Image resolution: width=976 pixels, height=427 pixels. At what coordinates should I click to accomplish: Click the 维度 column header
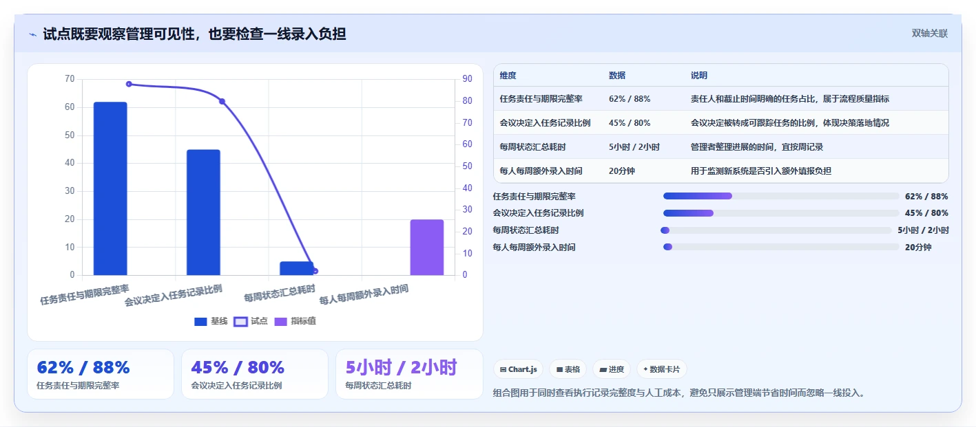(x=508, y=76)
